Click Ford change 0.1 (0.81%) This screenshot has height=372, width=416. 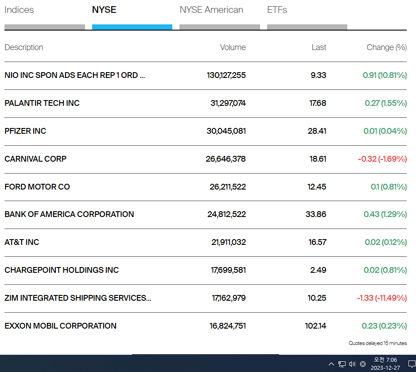click(389, 186)
